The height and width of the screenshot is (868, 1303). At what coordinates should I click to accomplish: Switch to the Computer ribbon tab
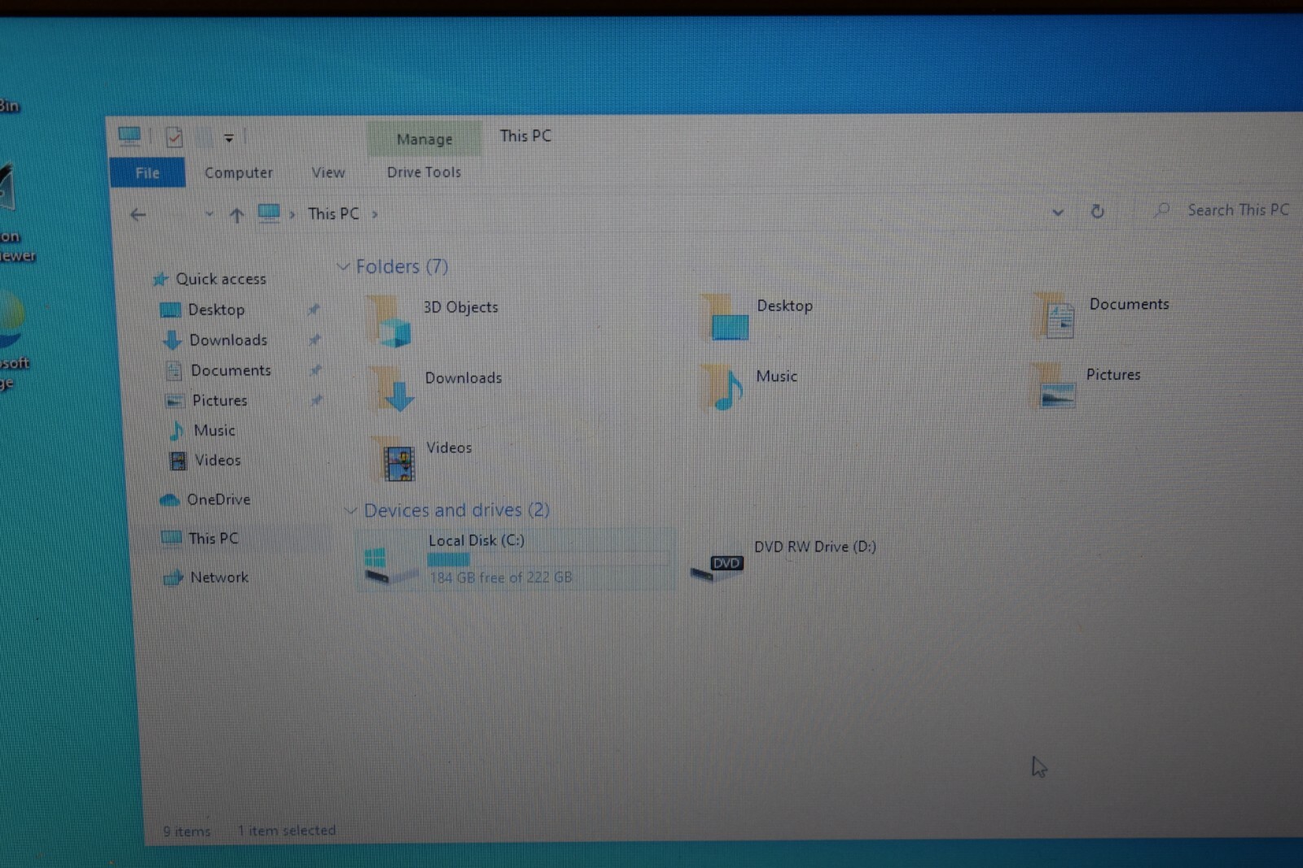pyautogui.click(x=239, y=172)
